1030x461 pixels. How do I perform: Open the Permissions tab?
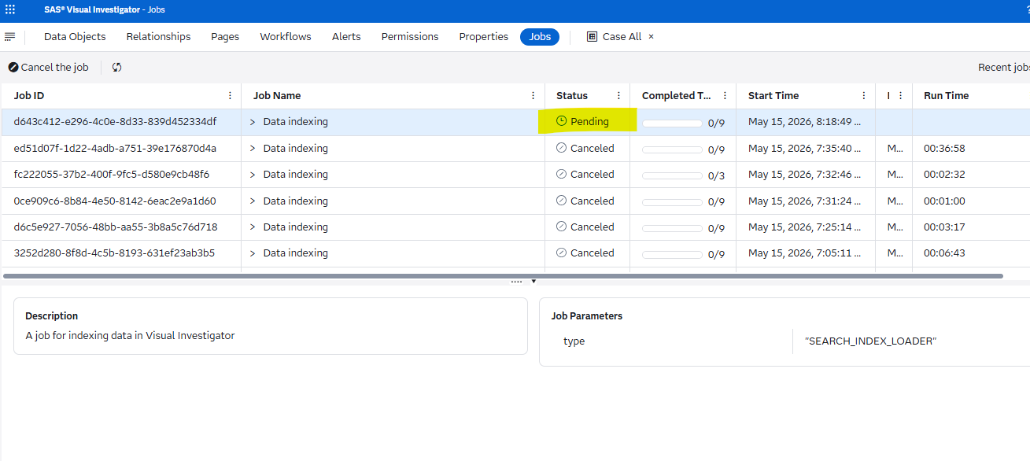[410, 37]
